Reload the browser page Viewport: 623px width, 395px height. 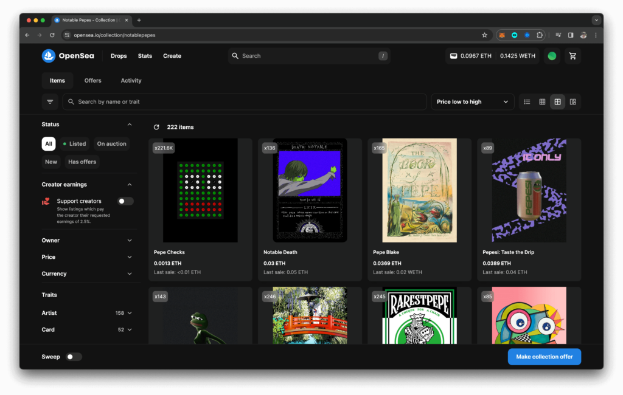tap(52, 35)
